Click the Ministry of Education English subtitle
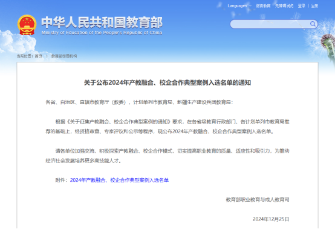This screenshot has height=229, width=335. click(x=102, y=33)
